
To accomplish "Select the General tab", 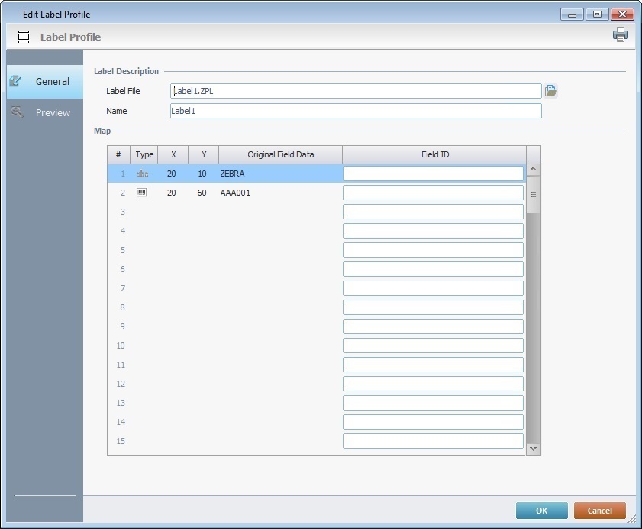I will click(52, 81).
